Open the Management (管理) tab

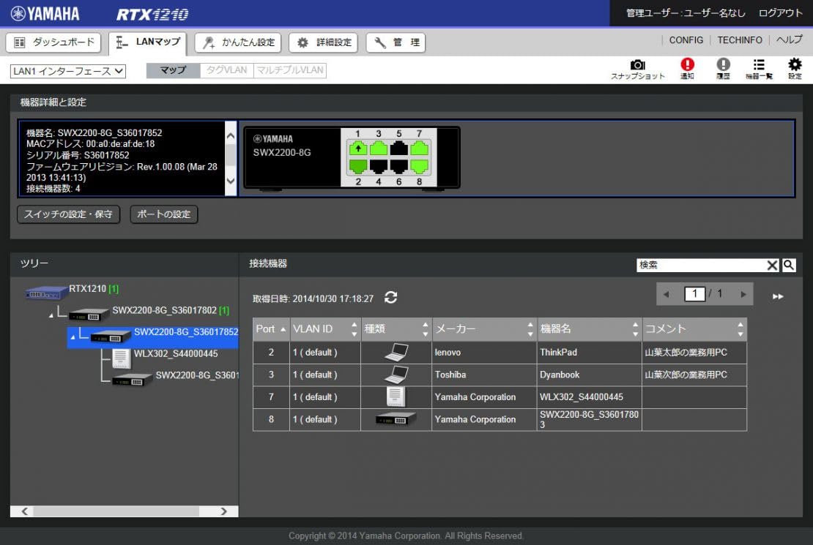396,42
